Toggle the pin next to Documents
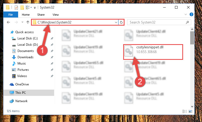Viewport: 202px width, 122px height. [52, 51]
